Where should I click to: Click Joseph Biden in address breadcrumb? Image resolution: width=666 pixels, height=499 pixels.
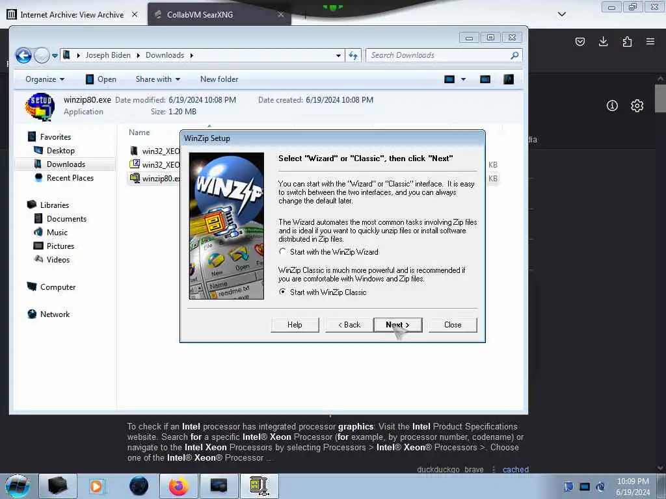[x=108, y=55]
